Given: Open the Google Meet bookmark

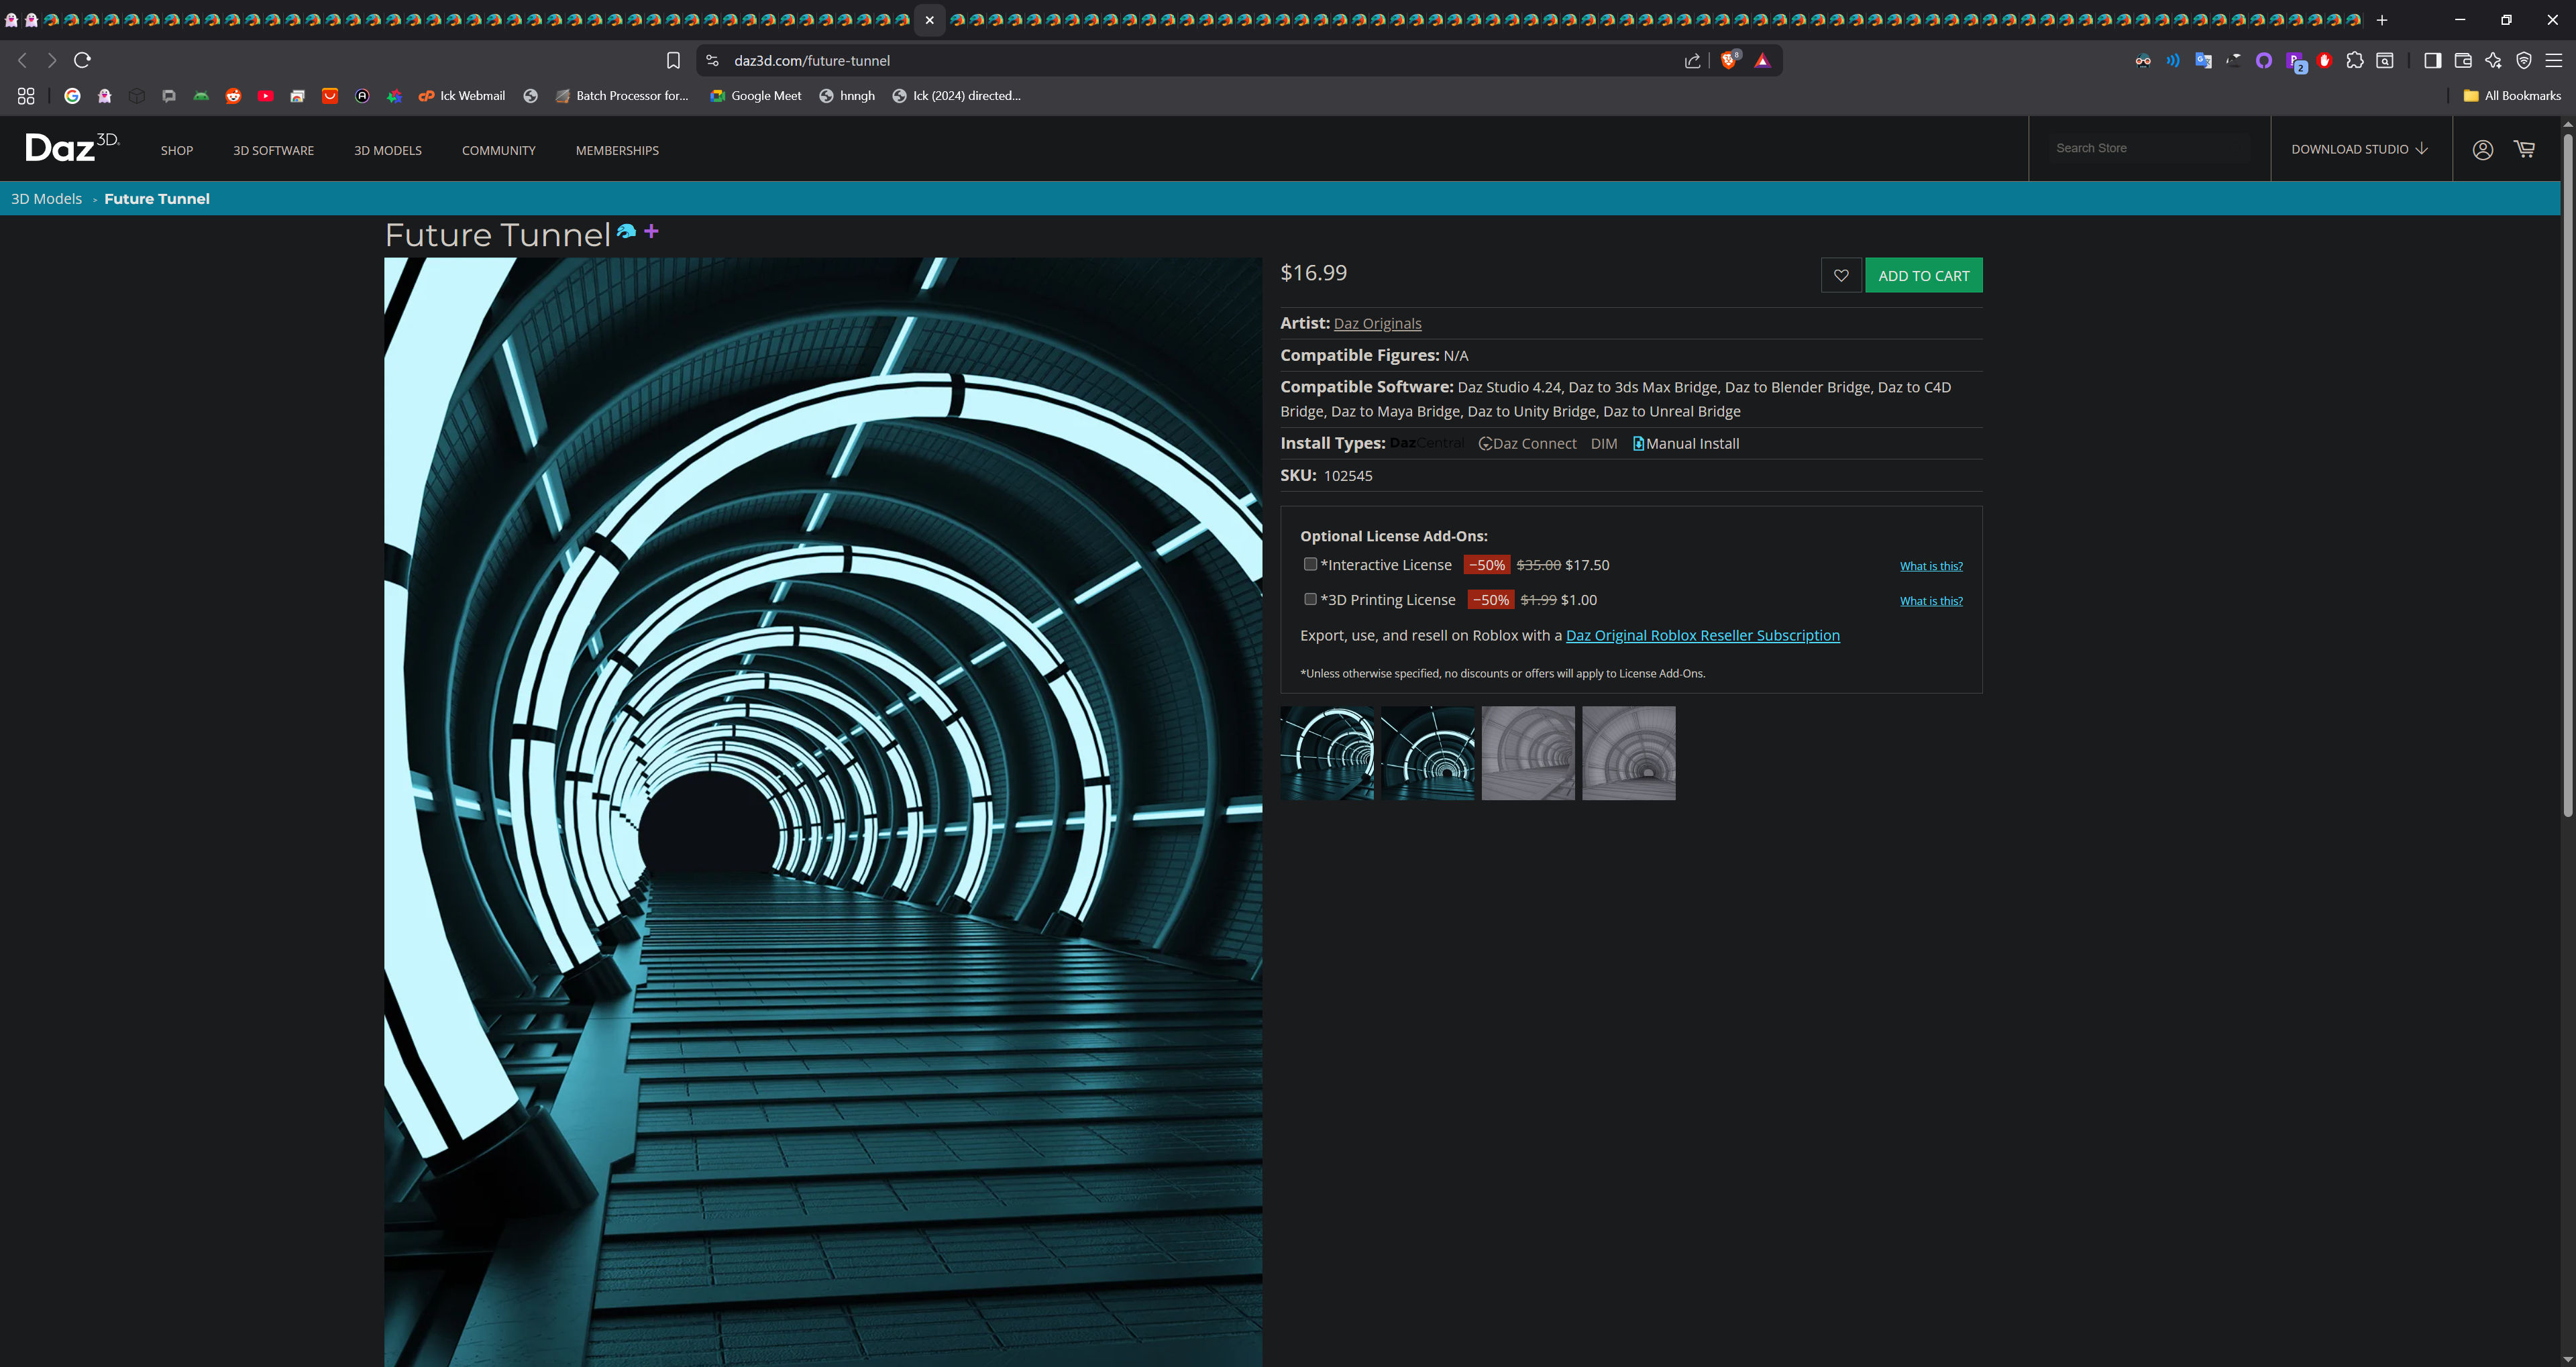Looking at the screenshot, I should click(x=756, y=96).
